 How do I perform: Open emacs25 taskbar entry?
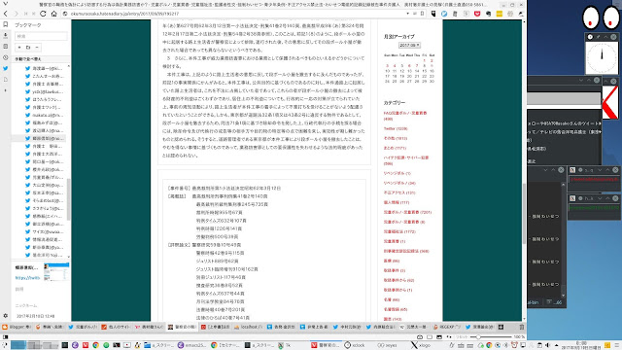click(192, 345)
